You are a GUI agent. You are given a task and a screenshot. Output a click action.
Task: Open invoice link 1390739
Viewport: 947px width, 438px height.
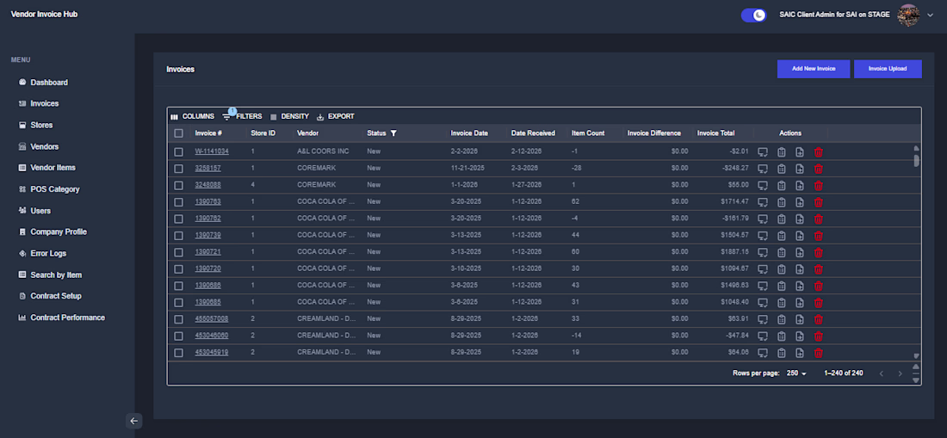(x=207, y=235)
